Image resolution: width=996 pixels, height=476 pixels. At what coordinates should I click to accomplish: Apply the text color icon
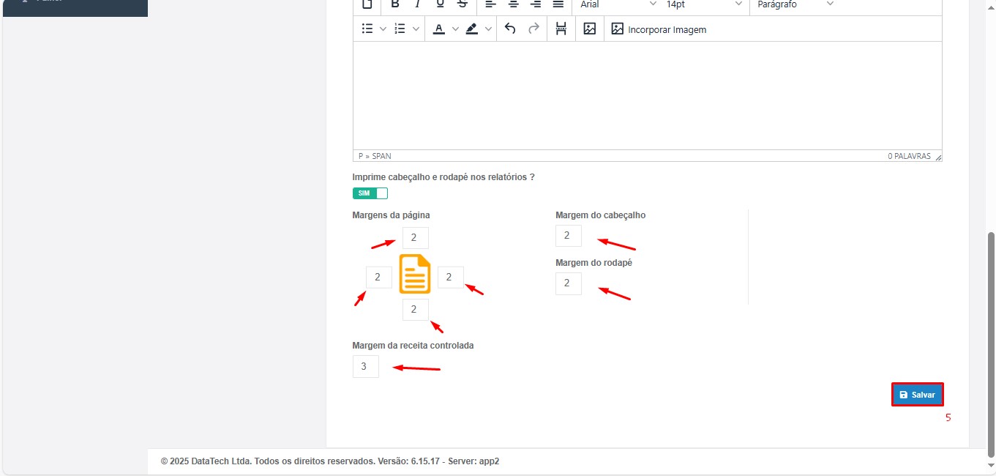click(438, 29)
